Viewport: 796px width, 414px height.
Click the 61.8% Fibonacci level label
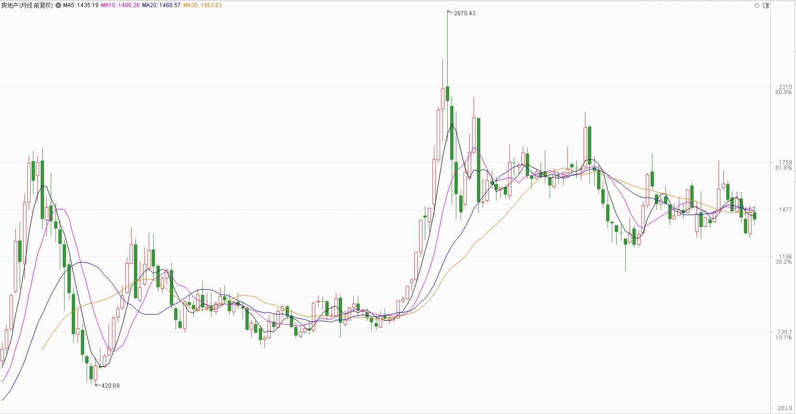click(784, 168)
